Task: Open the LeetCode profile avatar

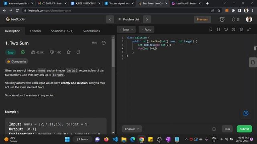Action: tap(249, 19)
